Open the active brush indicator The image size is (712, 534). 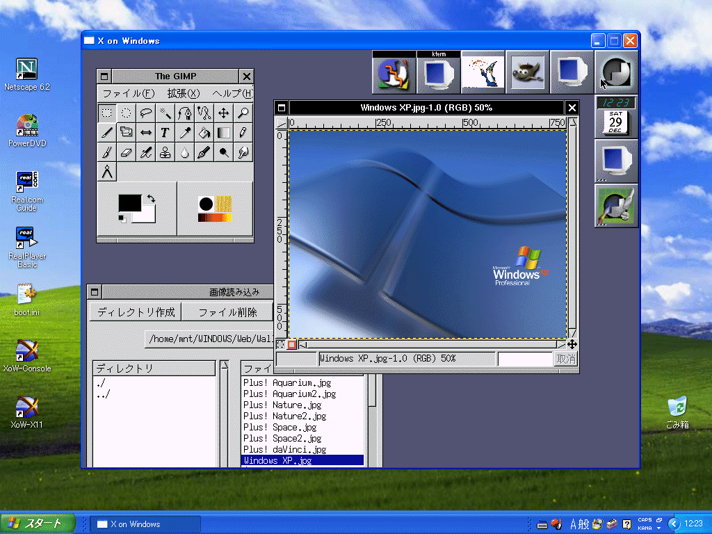point(206,204)
